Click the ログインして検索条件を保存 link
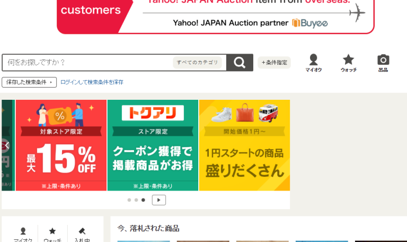407x242 pixels. pos(92,82)
